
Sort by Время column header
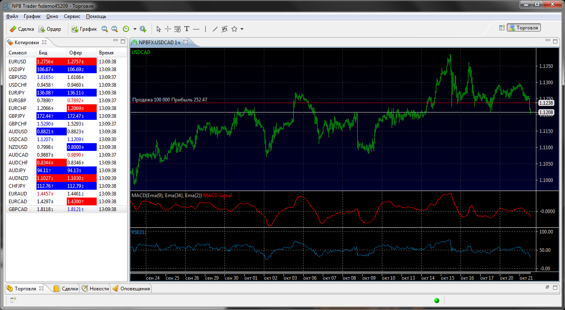[111, 53]
